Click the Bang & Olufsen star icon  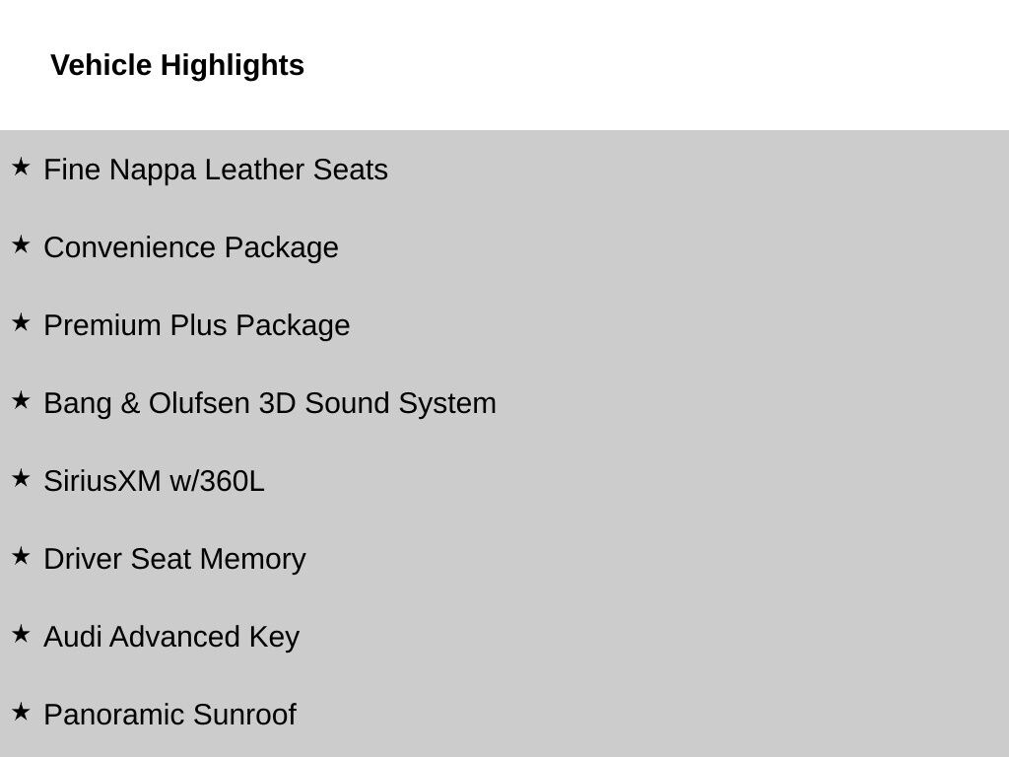click(21, 401)
